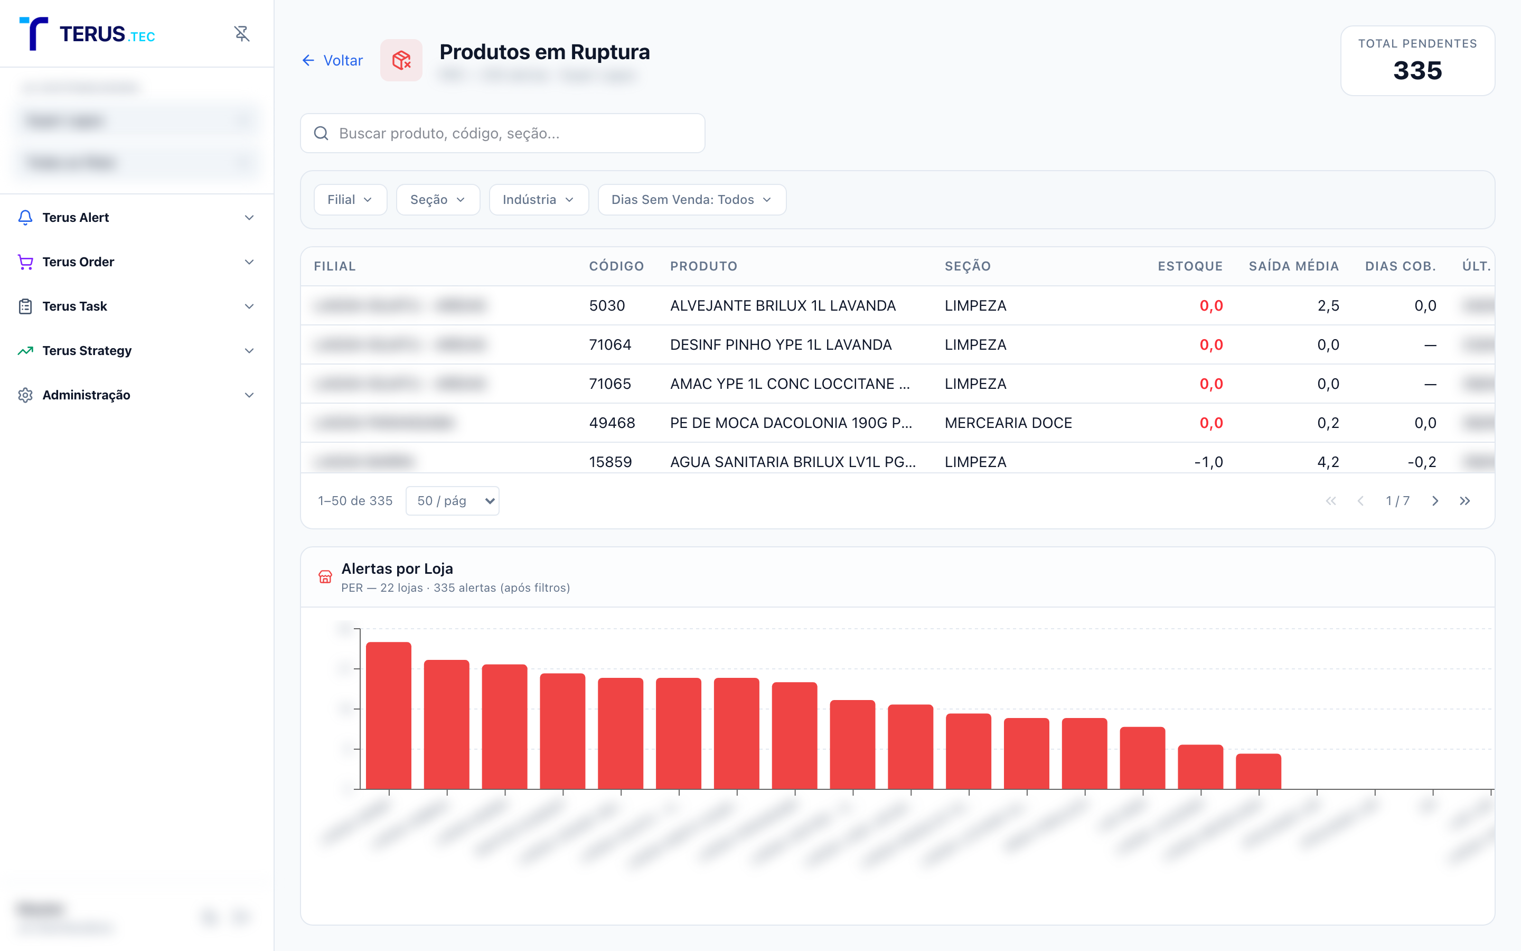The height and width of the screenshot is (951, 1521).
Task: Jump to the last page arrow
Action: pyautogui.click(x=1465, y=501)
